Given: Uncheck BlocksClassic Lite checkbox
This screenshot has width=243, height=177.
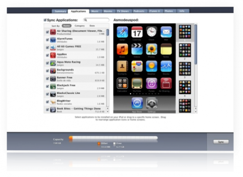Looking at the screenshot, I should click(47, 94).
